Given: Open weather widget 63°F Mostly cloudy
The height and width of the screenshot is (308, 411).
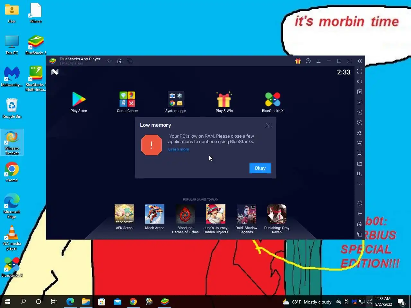Looking at the screenshot, I should (x=307, y=302).
